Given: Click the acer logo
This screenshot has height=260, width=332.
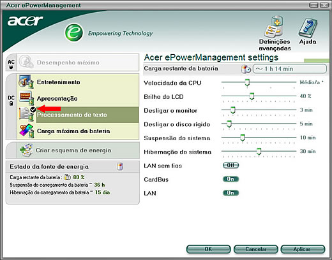Looking at the screenshot, I should [26, 20].
